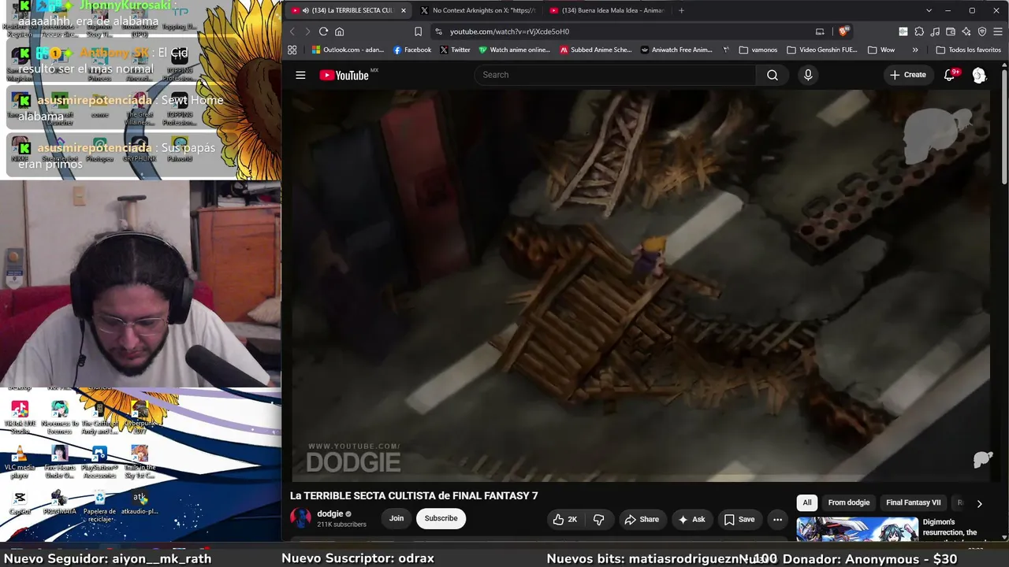Save the video to a playlist
This screenshot has width=1009, height=567.
pos(739,519)
